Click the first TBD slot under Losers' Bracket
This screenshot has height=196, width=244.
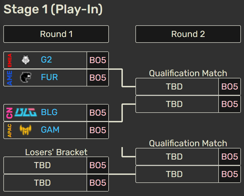[x=42, y=165]
